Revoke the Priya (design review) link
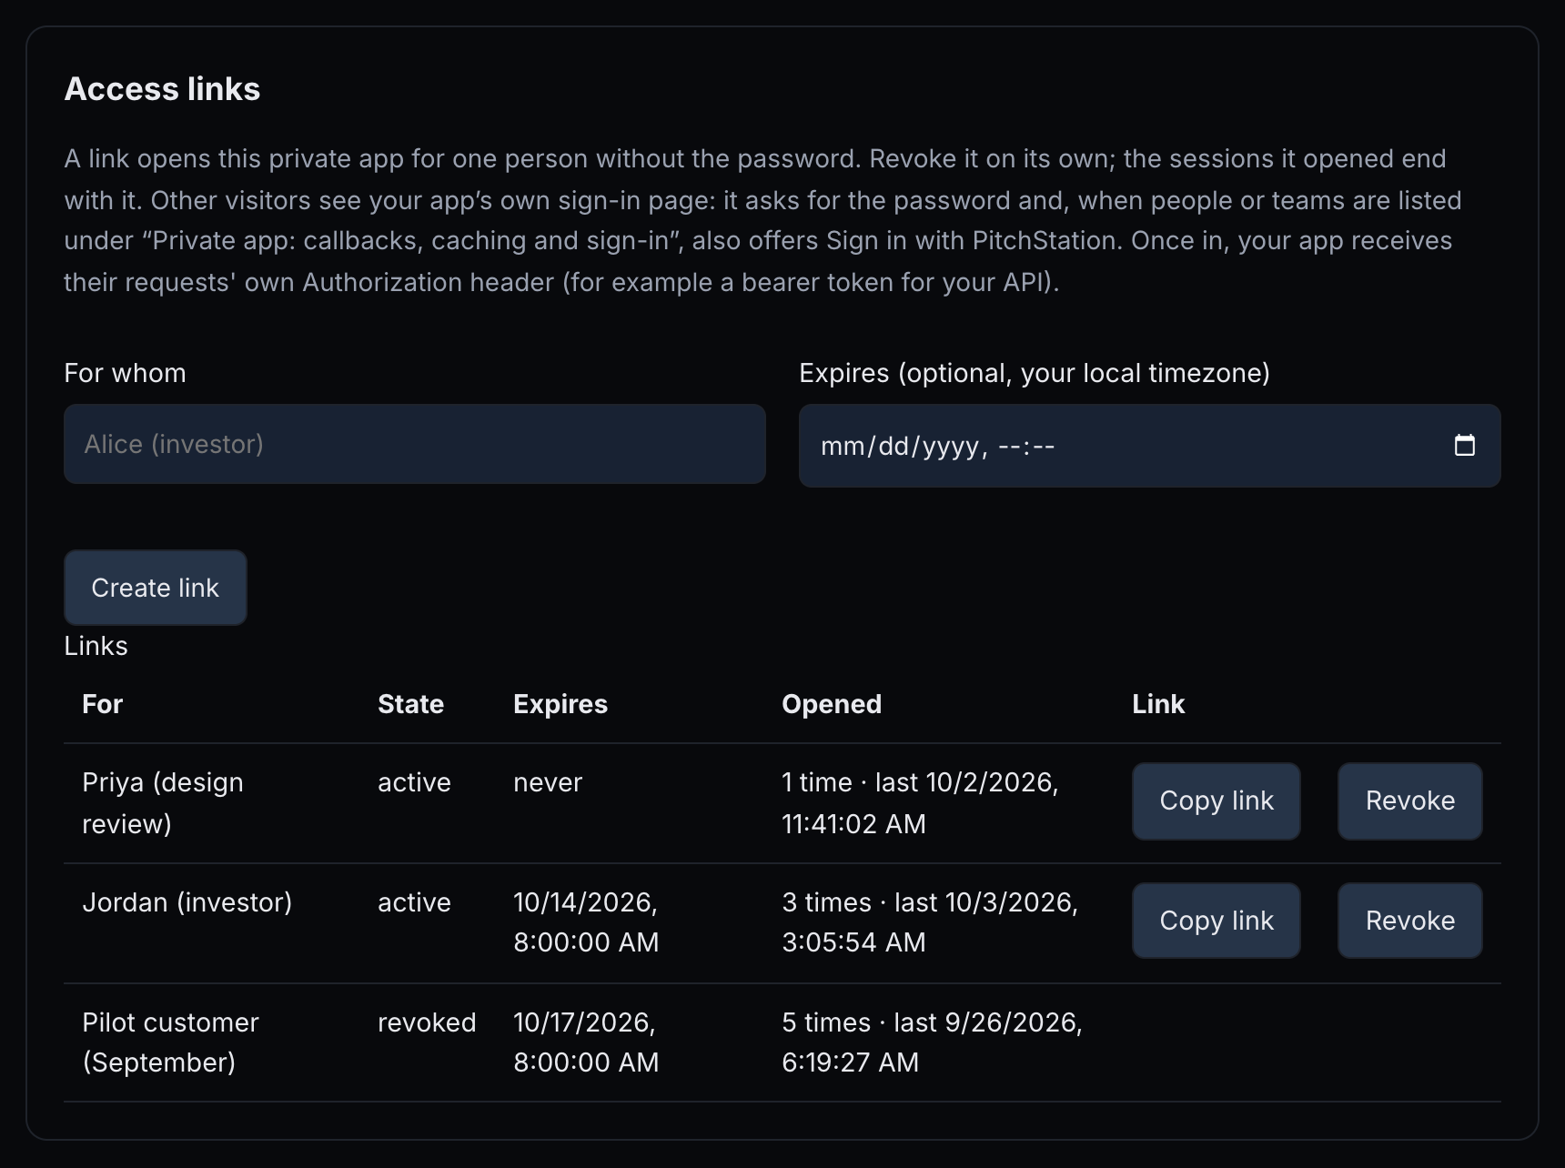1565x1168 pixels. click(x=1410, y=800)
